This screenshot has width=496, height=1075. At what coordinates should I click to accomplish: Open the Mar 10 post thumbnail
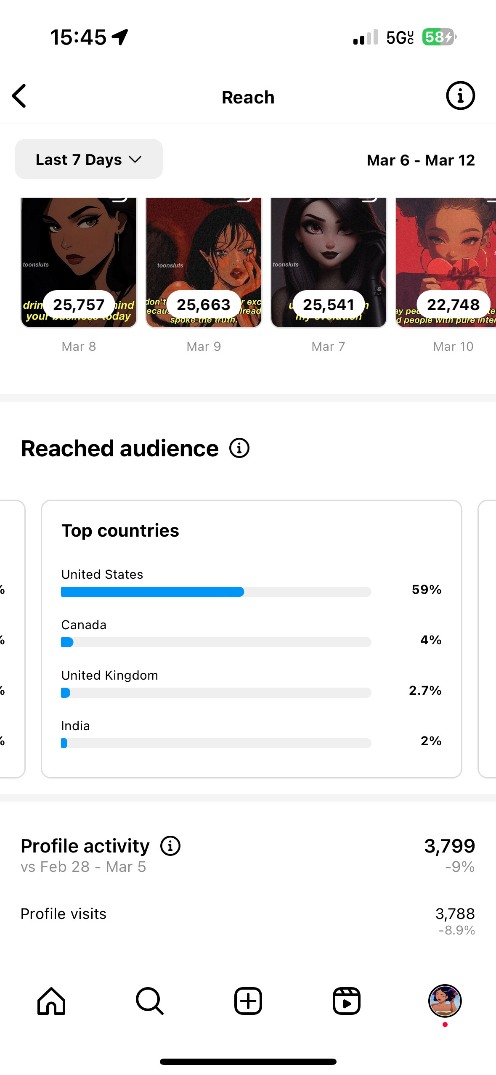coord(446,262)
